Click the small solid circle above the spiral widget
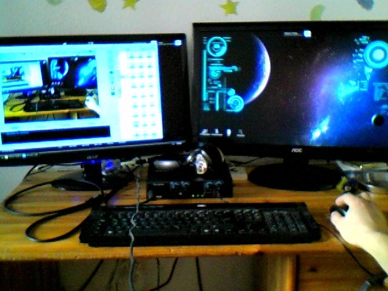The width and height of the screenshot is (388, 291). 232,92
